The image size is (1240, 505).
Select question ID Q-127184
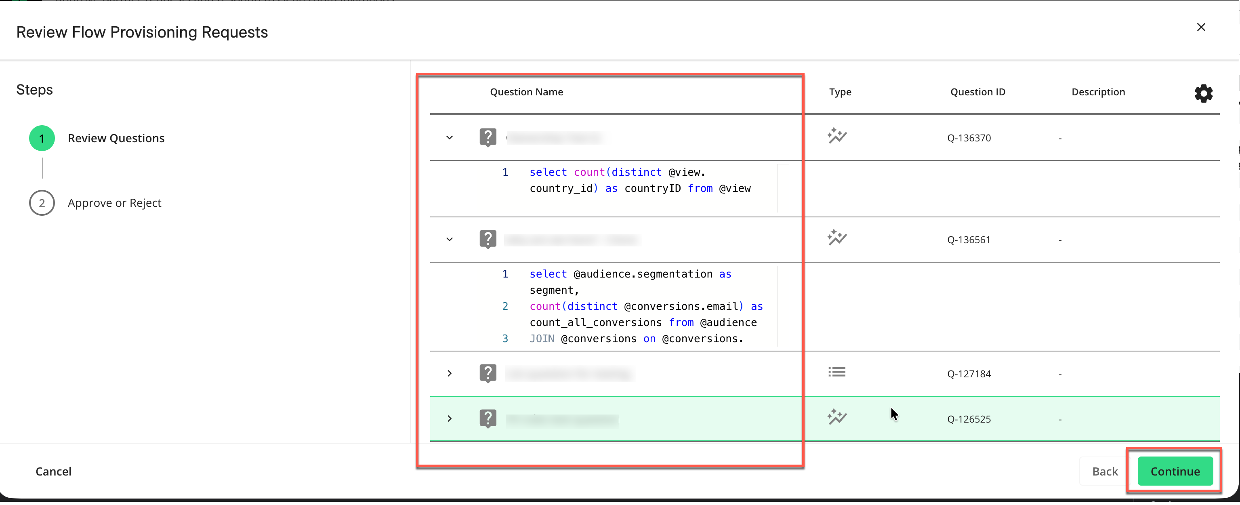(x=969, y=374)
